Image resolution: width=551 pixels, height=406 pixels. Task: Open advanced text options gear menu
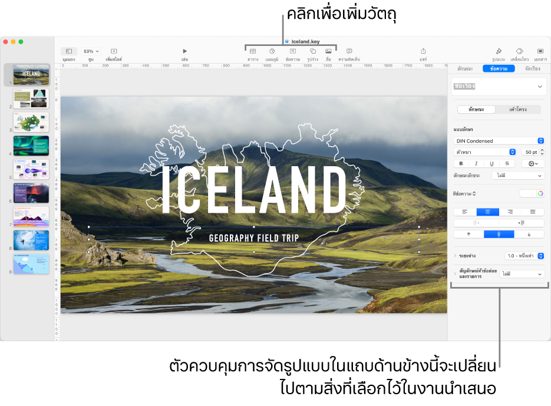click(x=533, y=163)
